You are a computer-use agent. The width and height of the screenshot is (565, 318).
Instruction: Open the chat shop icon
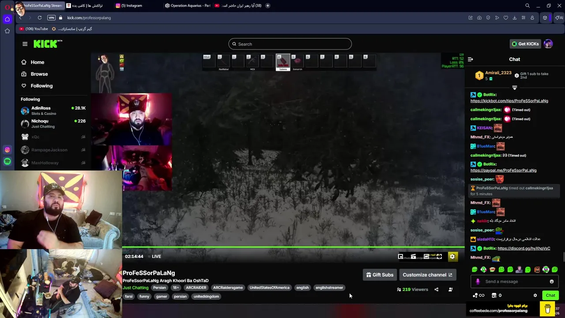click(x=494, y=295)
